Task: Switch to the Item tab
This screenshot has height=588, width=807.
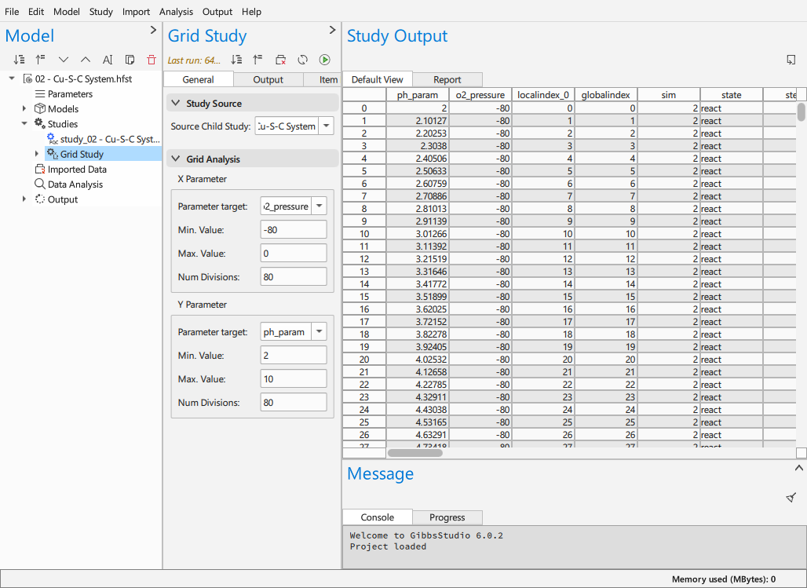Action: point(322,79)
